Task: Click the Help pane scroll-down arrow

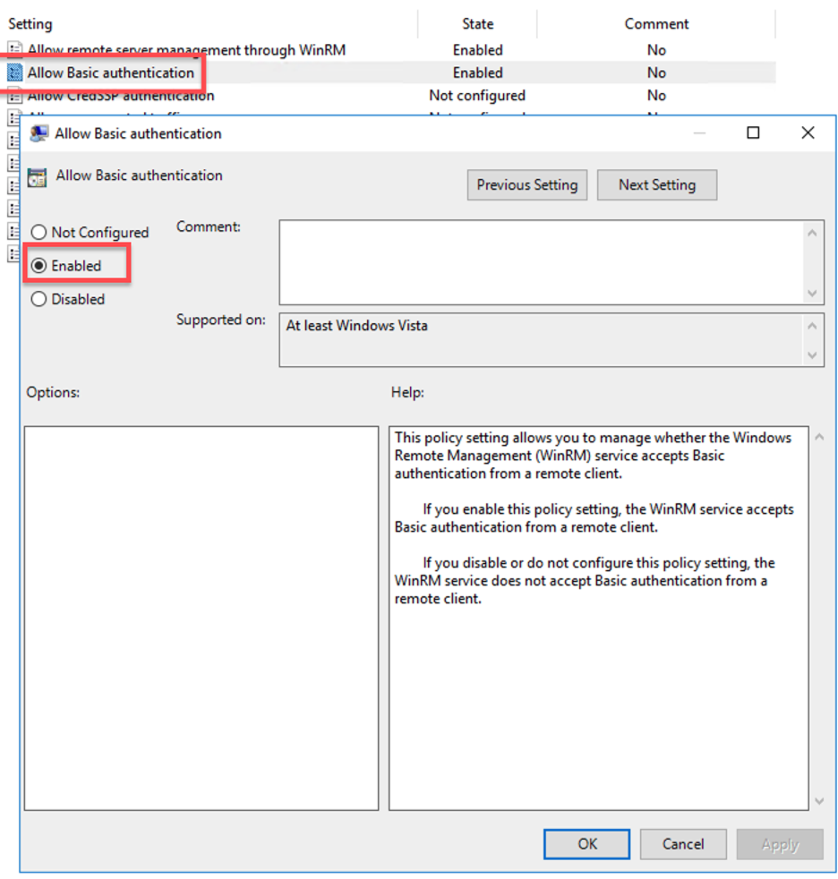Action: [x=820, y=800]
